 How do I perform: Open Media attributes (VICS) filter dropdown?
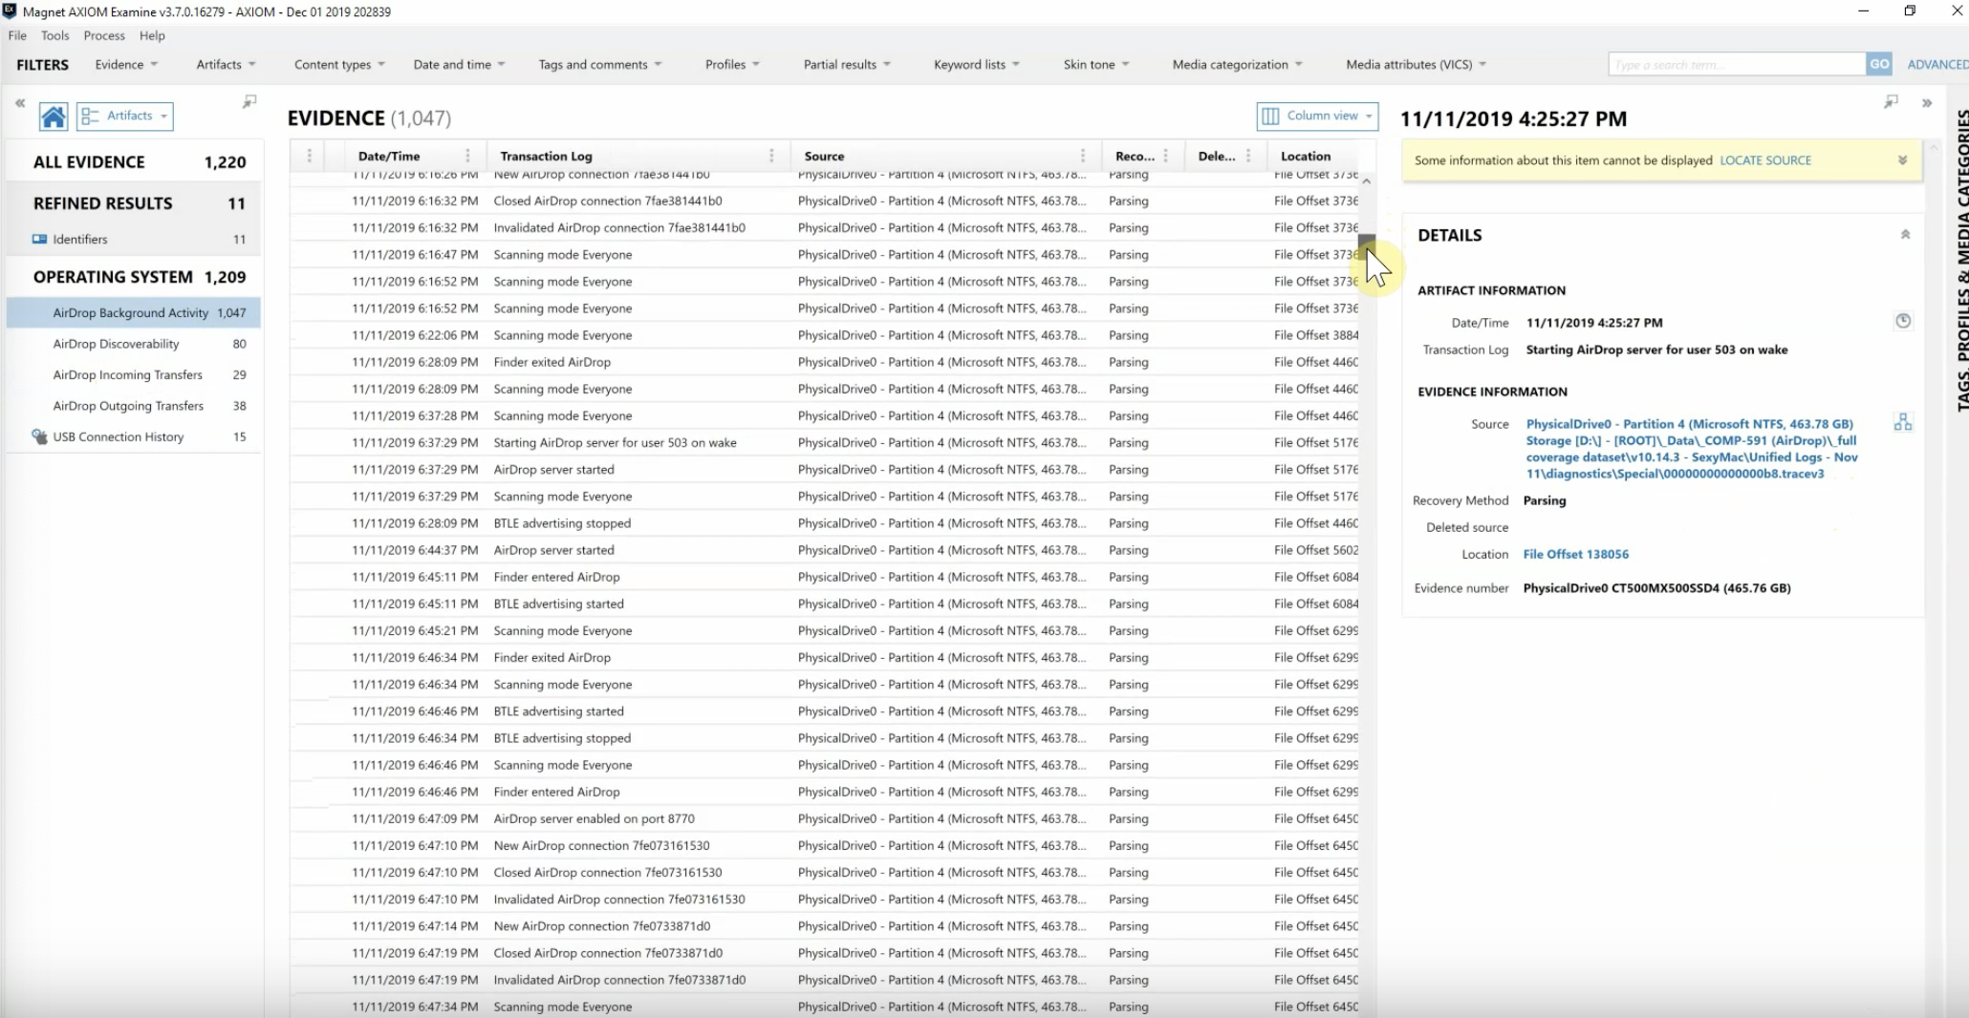click(x=1416, y=65)
